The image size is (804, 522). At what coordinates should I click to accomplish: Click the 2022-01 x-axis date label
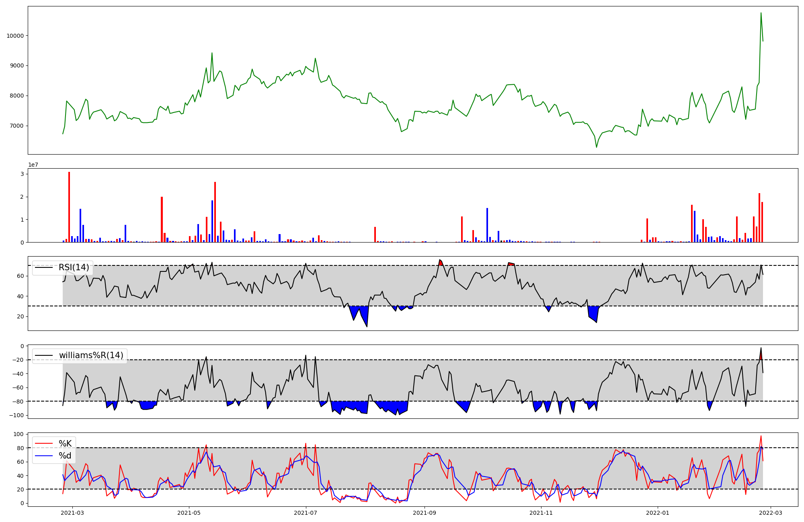657,512
